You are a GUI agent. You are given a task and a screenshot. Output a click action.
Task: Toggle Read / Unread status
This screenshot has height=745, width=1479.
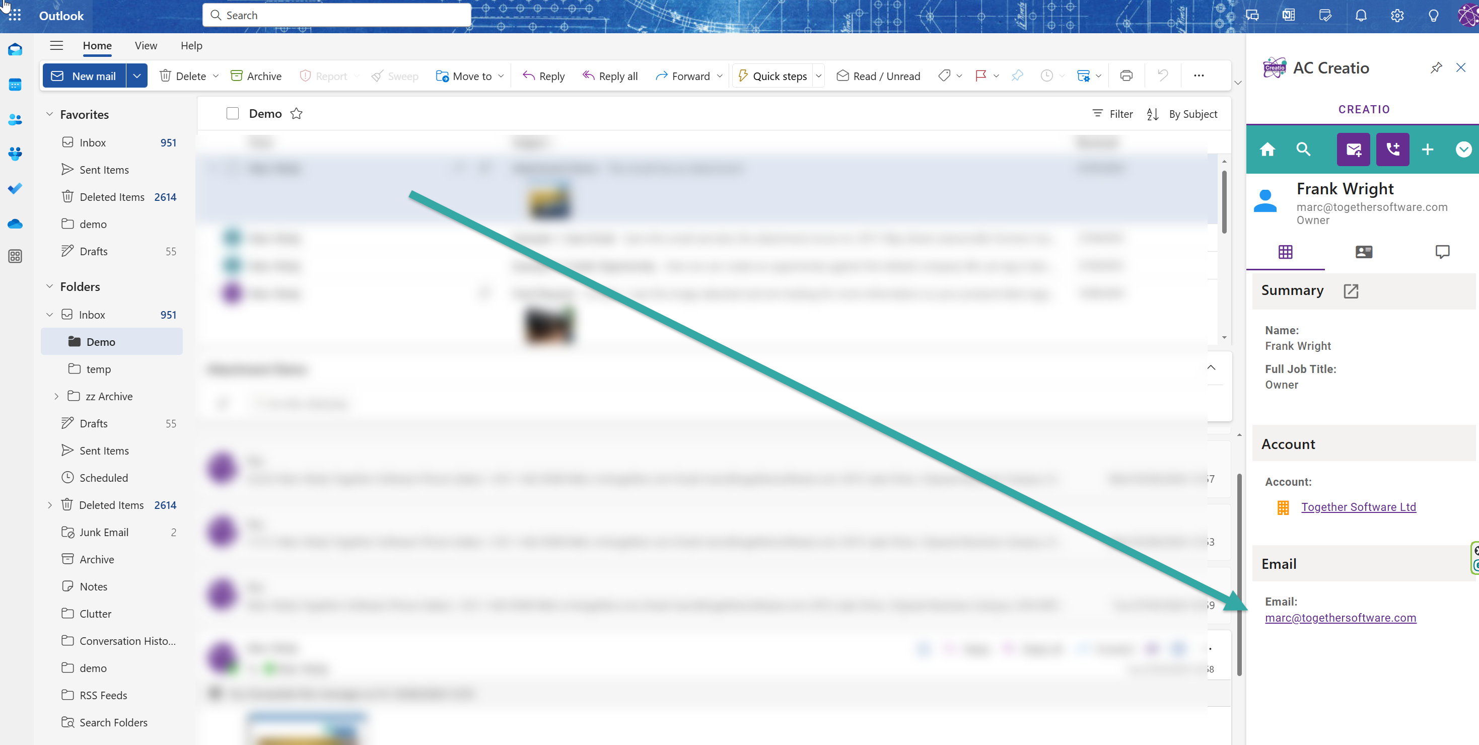(878, 76)
